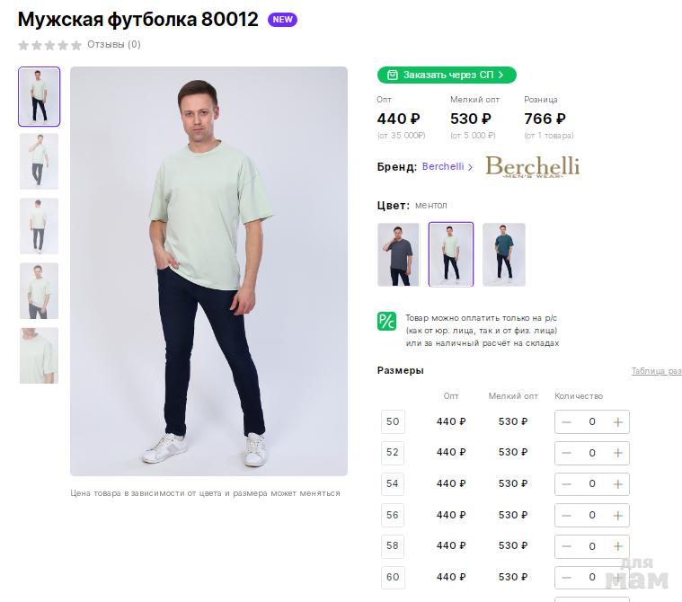Click the plus icon for size 50

click(618, 421)
